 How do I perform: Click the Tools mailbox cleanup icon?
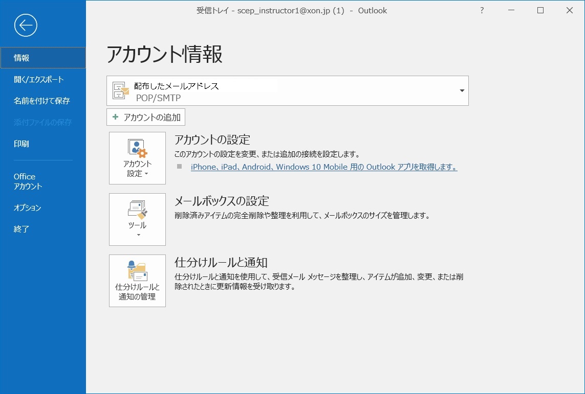coord(137,209)
